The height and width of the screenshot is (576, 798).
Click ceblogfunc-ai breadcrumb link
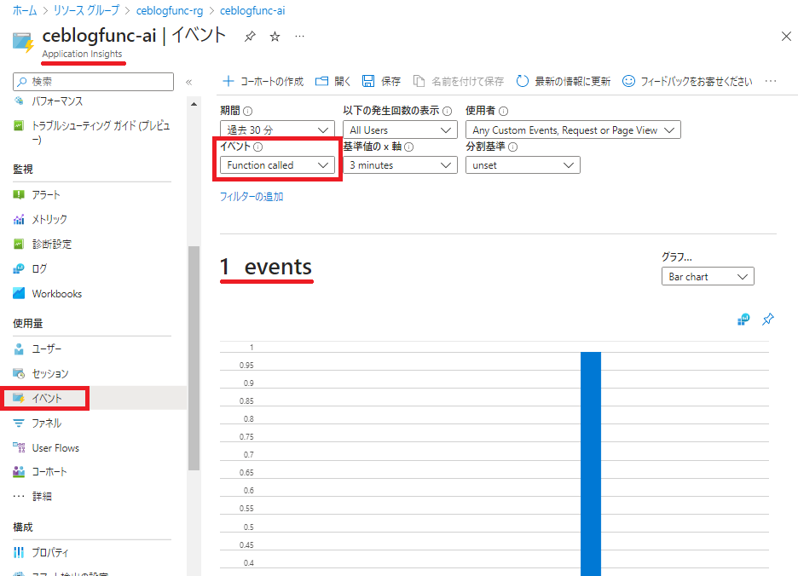(x=252, y=10)
